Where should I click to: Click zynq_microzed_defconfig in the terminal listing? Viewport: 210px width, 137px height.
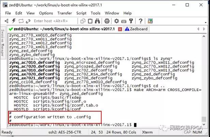[92, 62]
